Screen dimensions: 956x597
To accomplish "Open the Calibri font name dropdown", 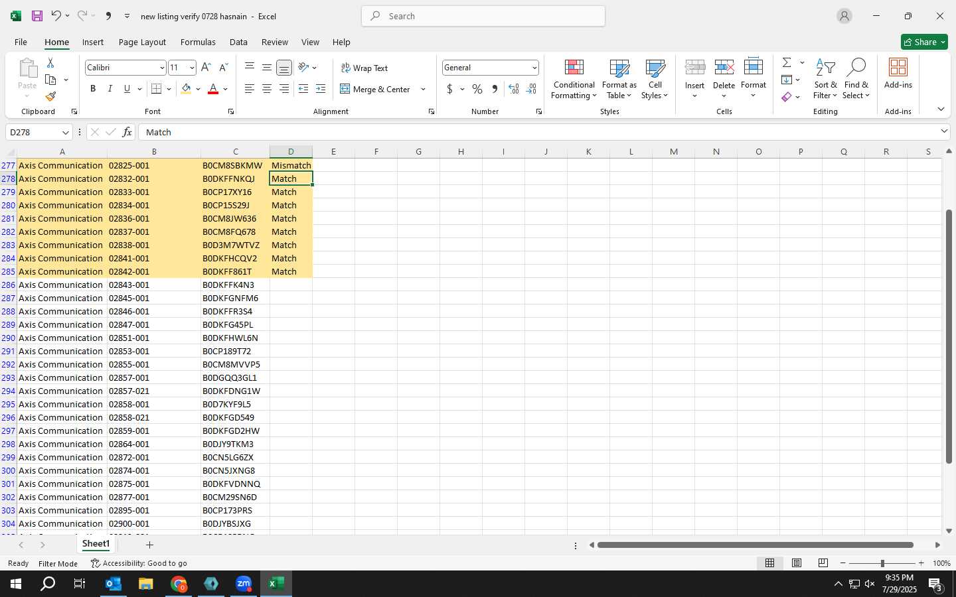I will [161, 68].
